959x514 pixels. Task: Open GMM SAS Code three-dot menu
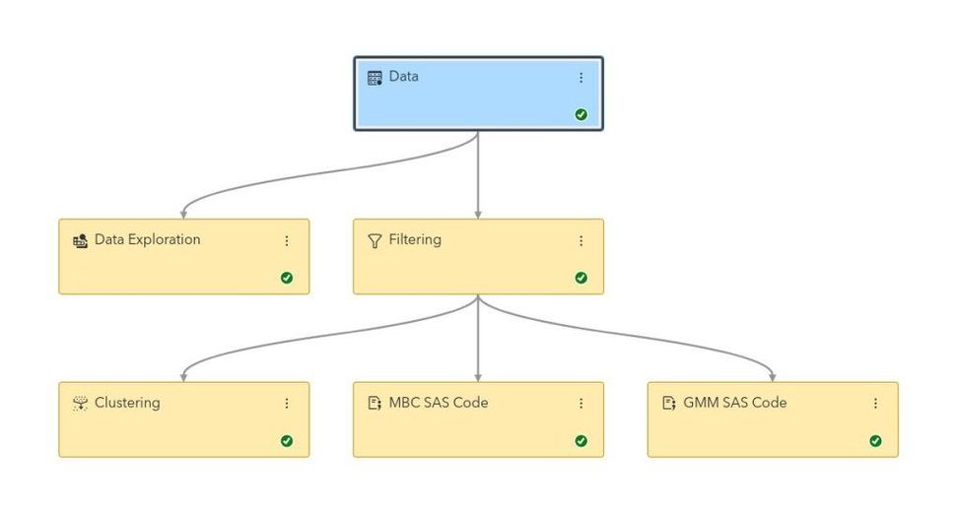tap(875, 404)
